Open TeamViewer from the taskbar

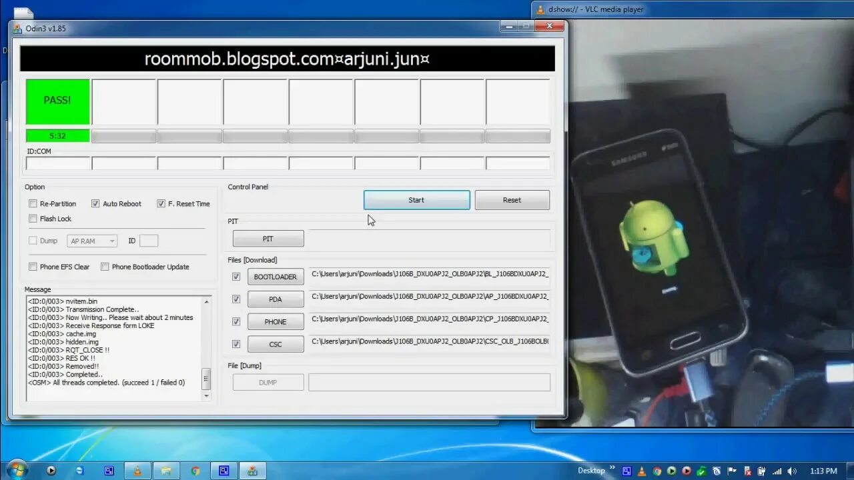[80, 470]
